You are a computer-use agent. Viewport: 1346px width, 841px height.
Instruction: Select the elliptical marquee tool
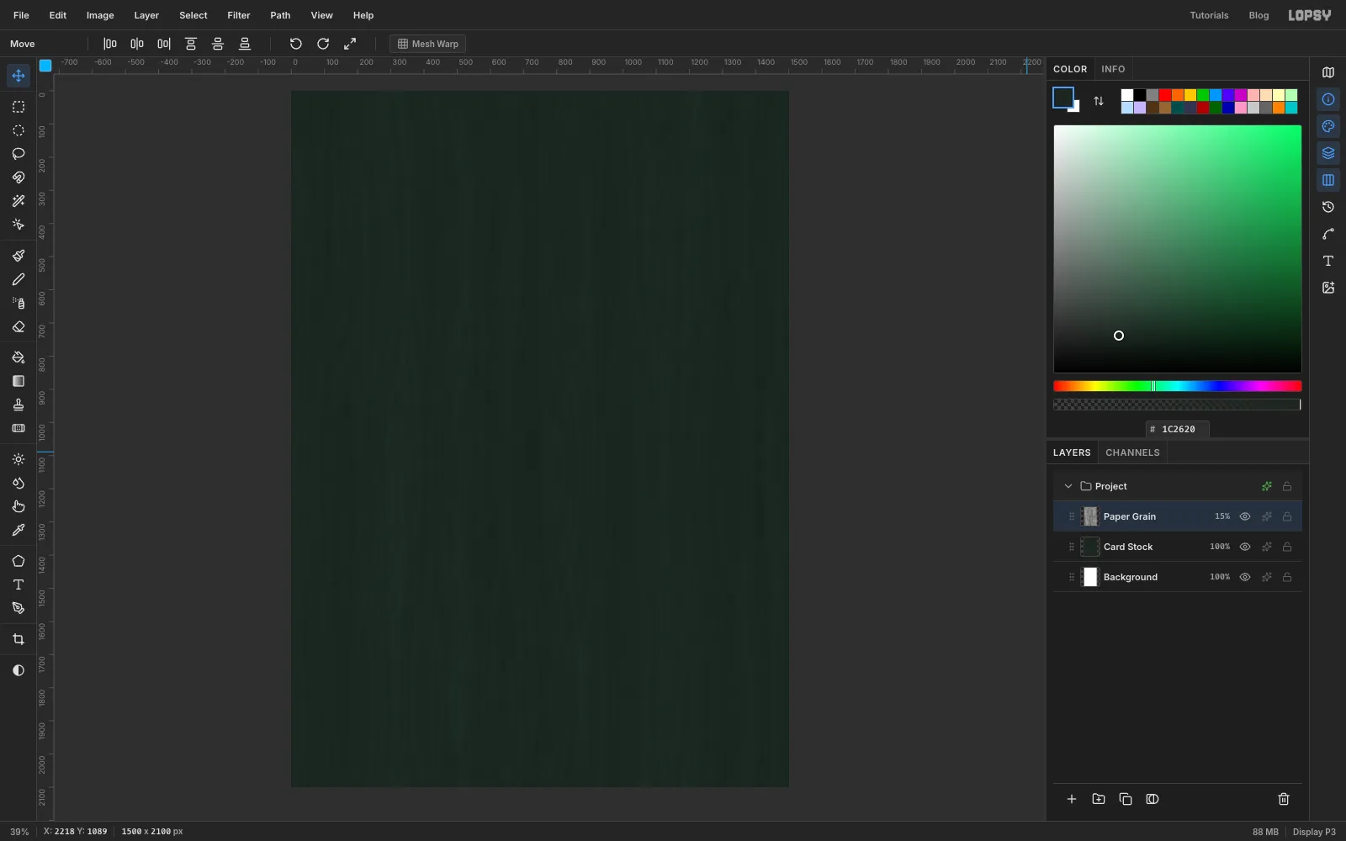point(19,130)
